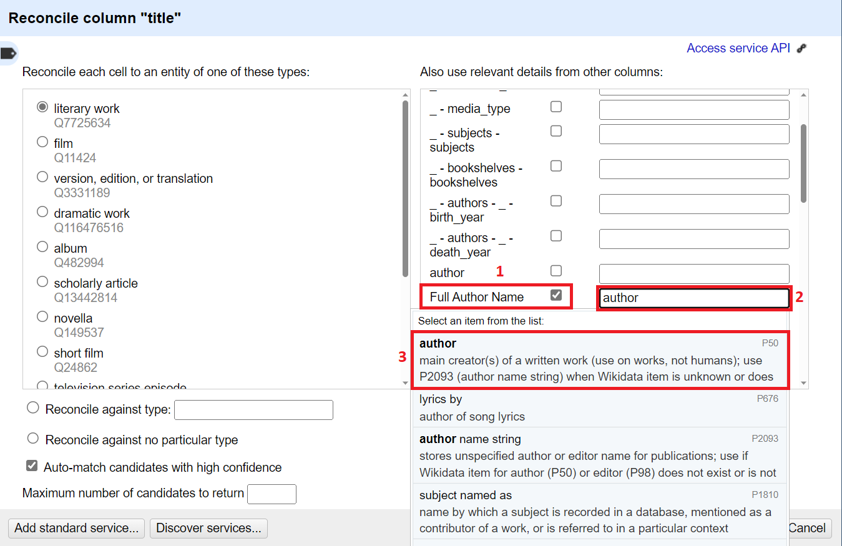Click the Add standard service button
The image size is (842, 546).
point(76,528)
